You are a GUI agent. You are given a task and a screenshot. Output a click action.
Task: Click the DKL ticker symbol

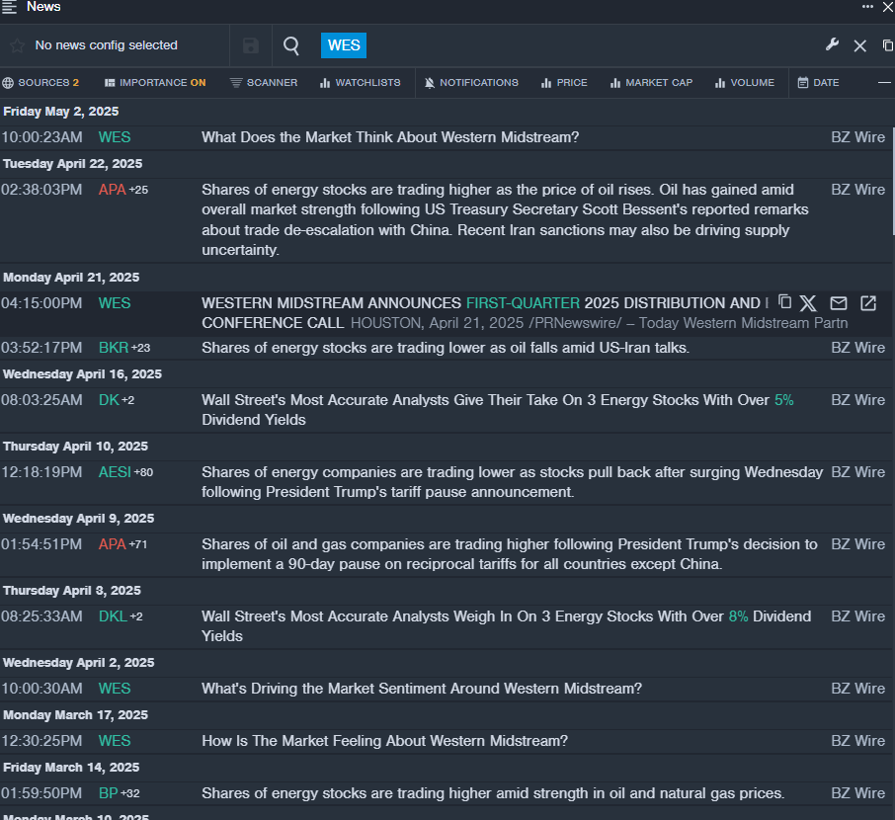[113, 616]
